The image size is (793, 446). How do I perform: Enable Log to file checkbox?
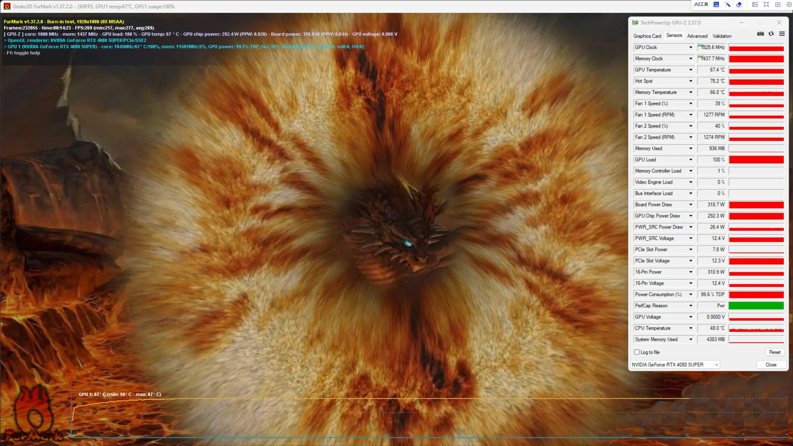click(636, 352)
